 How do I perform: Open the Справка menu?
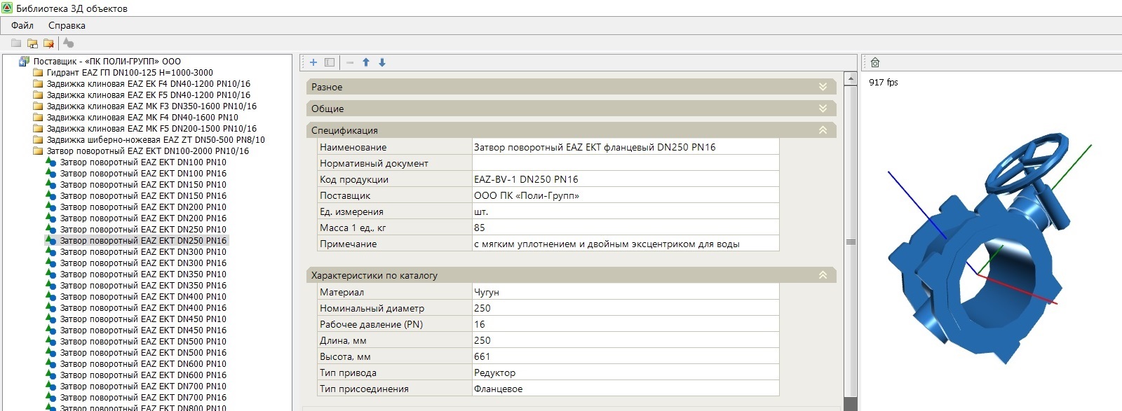click(x=67, y=25)
